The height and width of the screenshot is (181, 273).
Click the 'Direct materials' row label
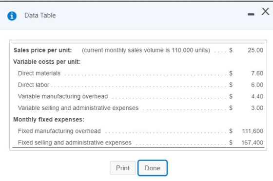click(x=39, y=73)
